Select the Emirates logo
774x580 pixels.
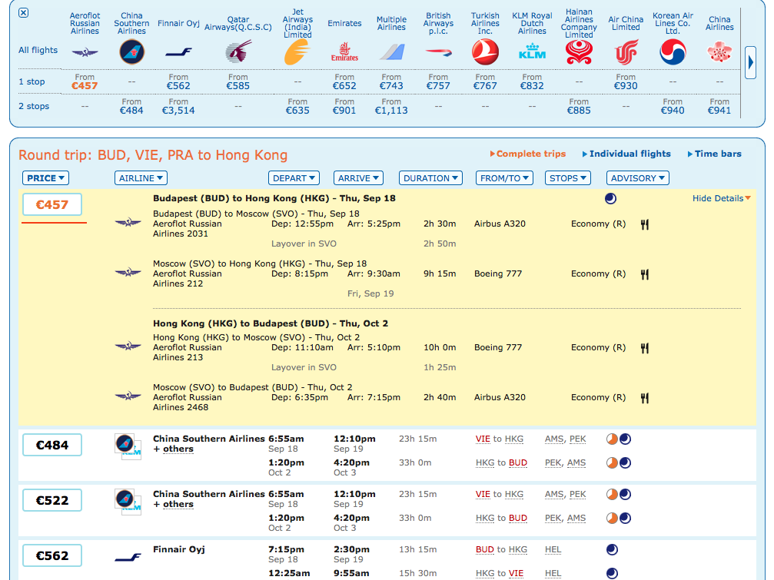point(344,51)
